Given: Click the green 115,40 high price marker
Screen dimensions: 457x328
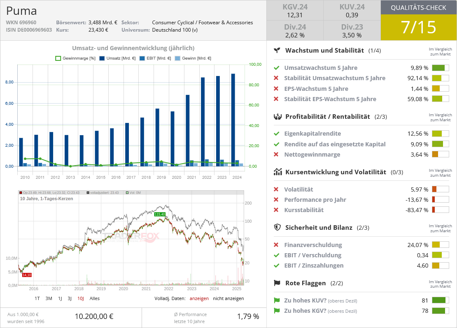Looking at the screenshot, I should [x=160, y=214].
